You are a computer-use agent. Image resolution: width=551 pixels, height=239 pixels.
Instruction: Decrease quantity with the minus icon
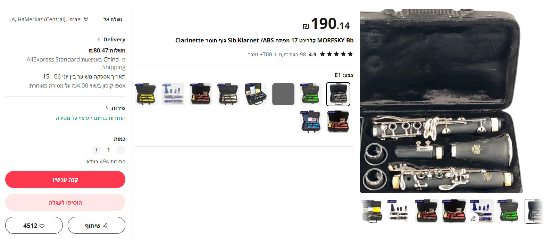click(x=121, y=150)
